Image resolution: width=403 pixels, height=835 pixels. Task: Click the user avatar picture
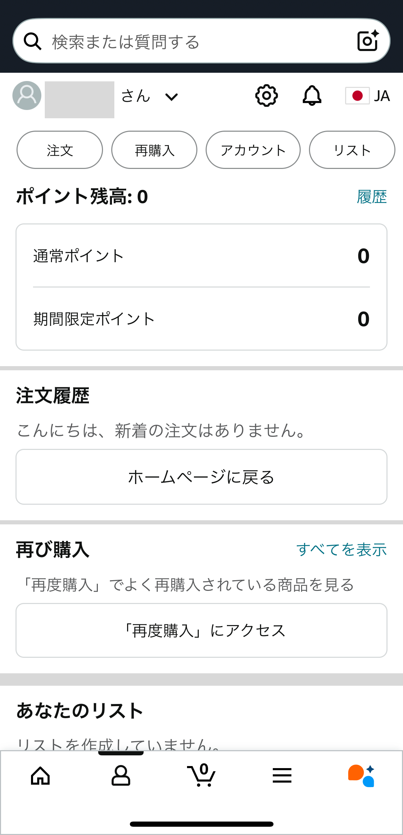click(x=27, y=95)
